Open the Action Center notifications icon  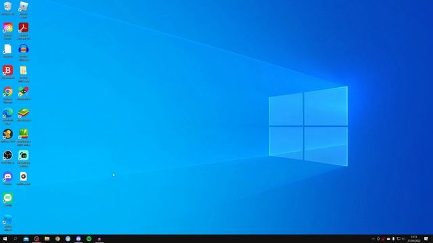pyautogui.click(x=426, y=239)
